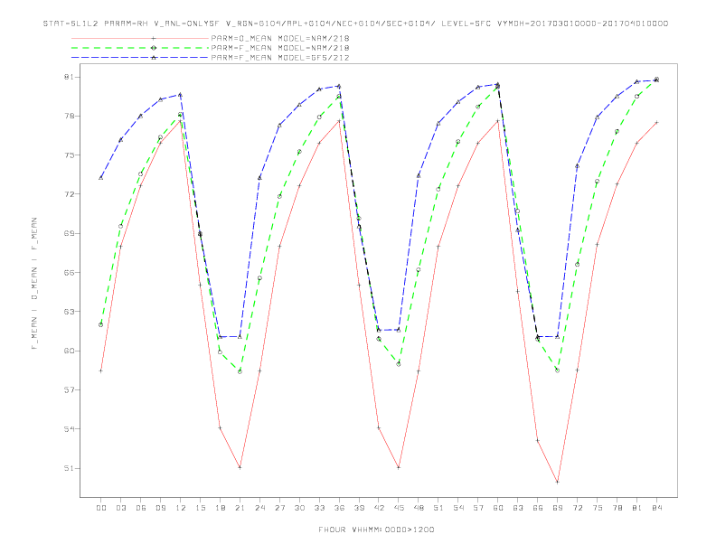Screen dimensions: 716x553
Task: Click x-axis tick label 45
Action: click(x=399, y=508)
